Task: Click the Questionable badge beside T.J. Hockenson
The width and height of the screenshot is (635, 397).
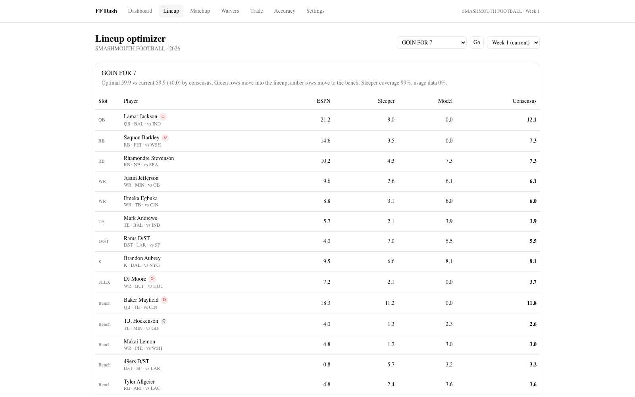Action: point(164,321)
